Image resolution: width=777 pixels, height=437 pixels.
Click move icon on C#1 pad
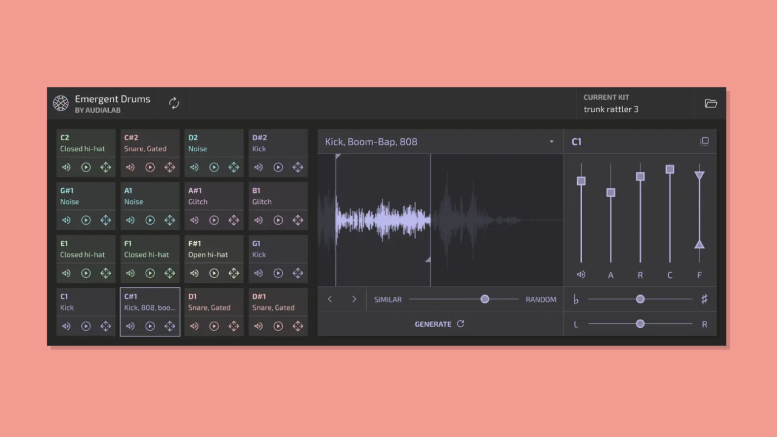tap(170, 326)
